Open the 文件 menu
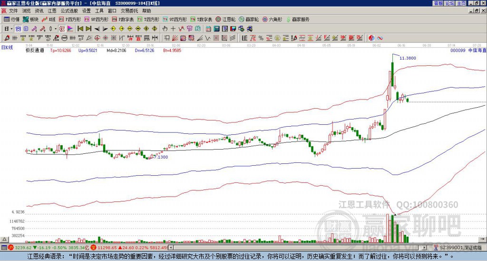The width and height of the screenshot is (487, 261). [x=13, y=11]
